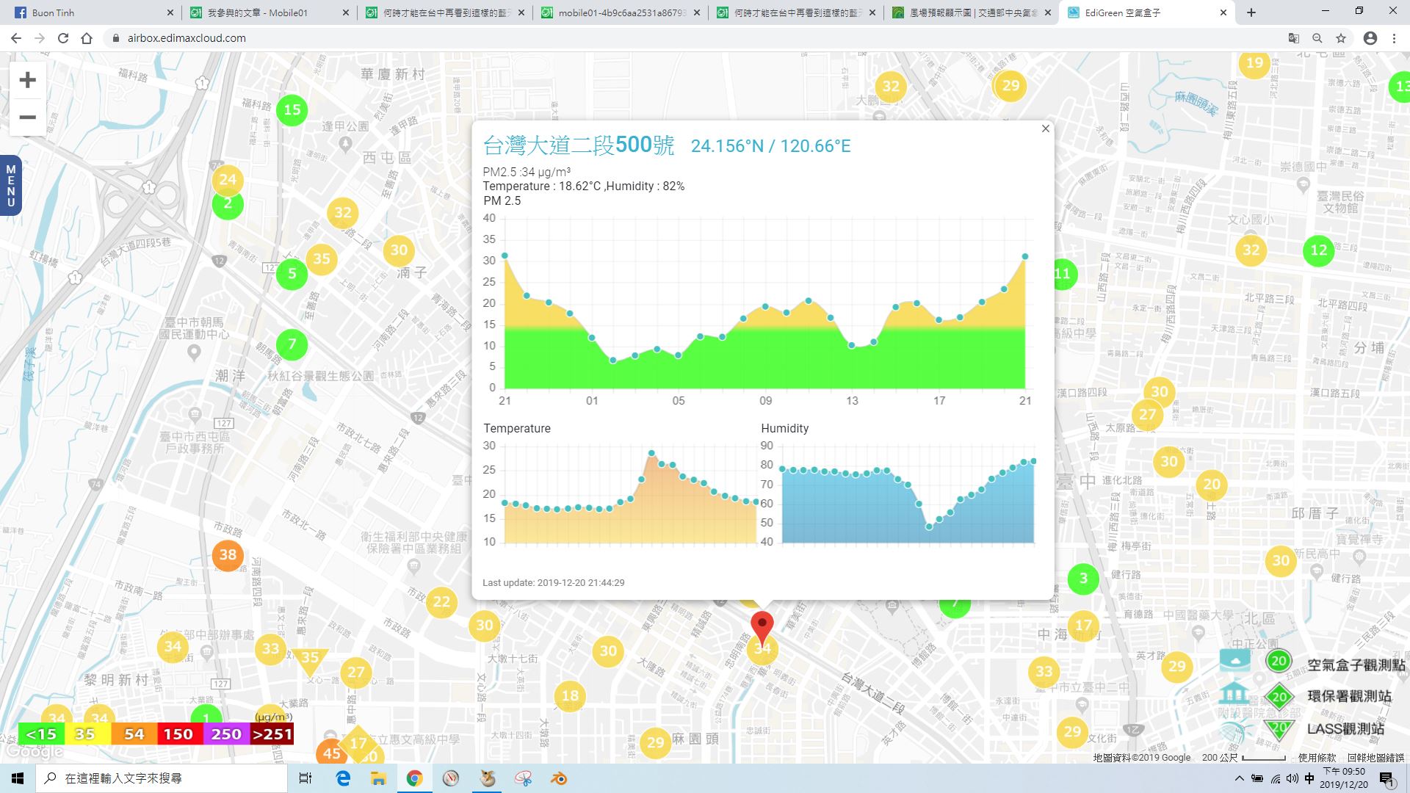Select the green <15 legend color
This screenshot has height=793, width=1410.
[40, 734]
